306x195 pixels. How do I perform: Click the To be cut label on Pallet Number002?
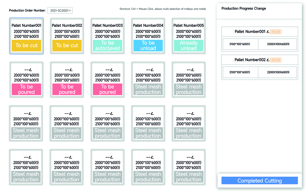pyautogui.click(x=67, y=45)
